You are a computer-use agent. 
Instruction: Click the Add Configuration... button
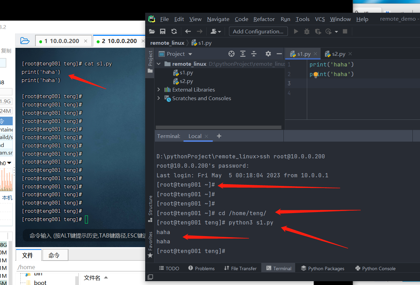pyautogui.click(x=258, y=31)
